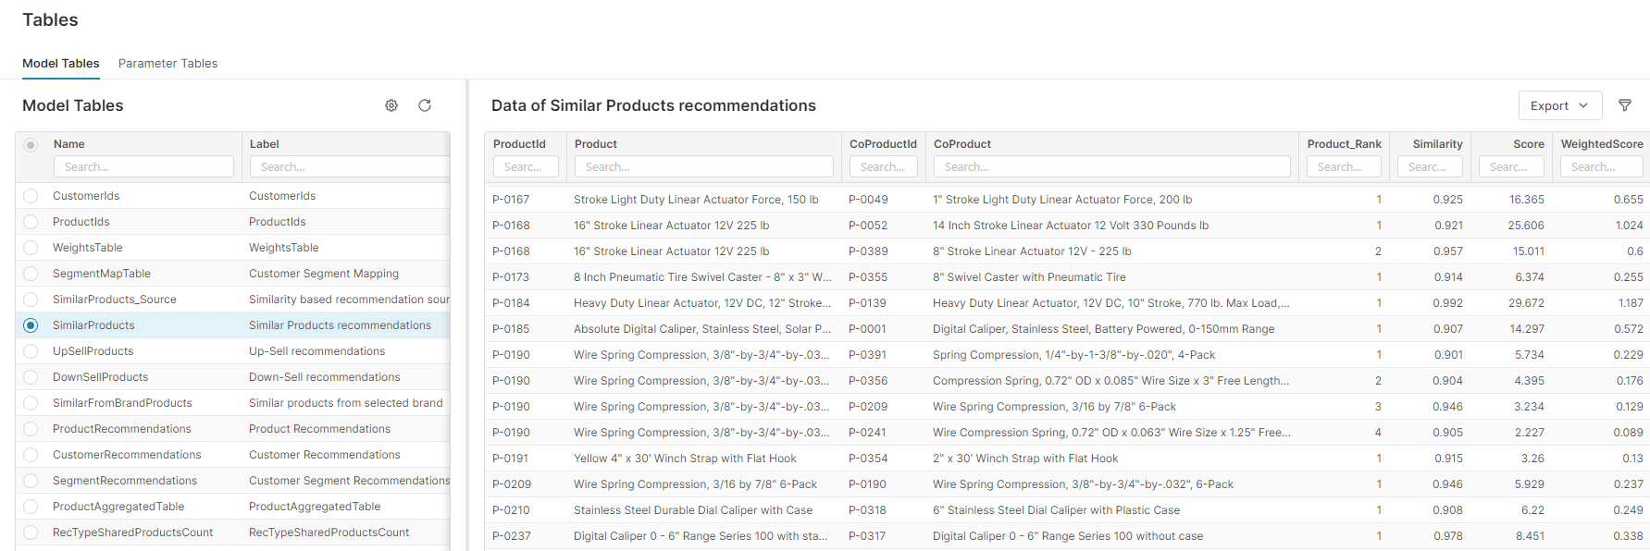Click the Name column search field
The image size is (1650, 551).
[143, 167]
